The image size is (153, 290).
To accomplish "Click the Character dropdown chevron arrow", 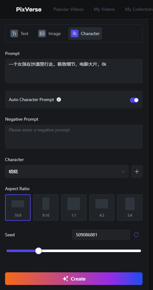I will [123, 172].
